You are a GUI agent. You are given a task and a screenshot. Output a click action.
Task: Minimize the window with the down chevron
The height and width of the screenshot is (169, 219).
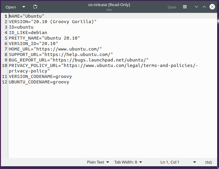click(196, 7)
